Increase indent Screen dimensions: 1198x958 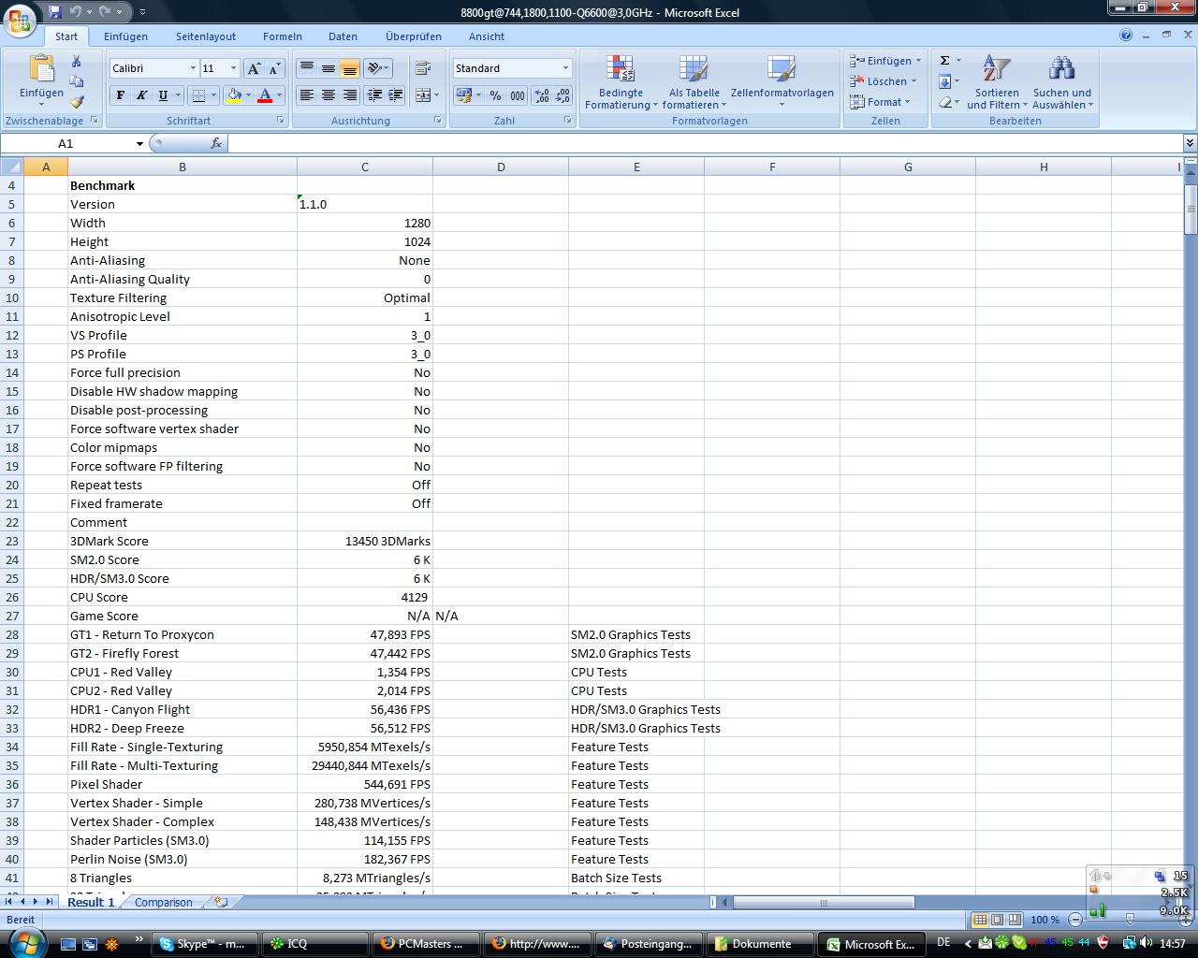pyautogui.click(x=395, y=95)
